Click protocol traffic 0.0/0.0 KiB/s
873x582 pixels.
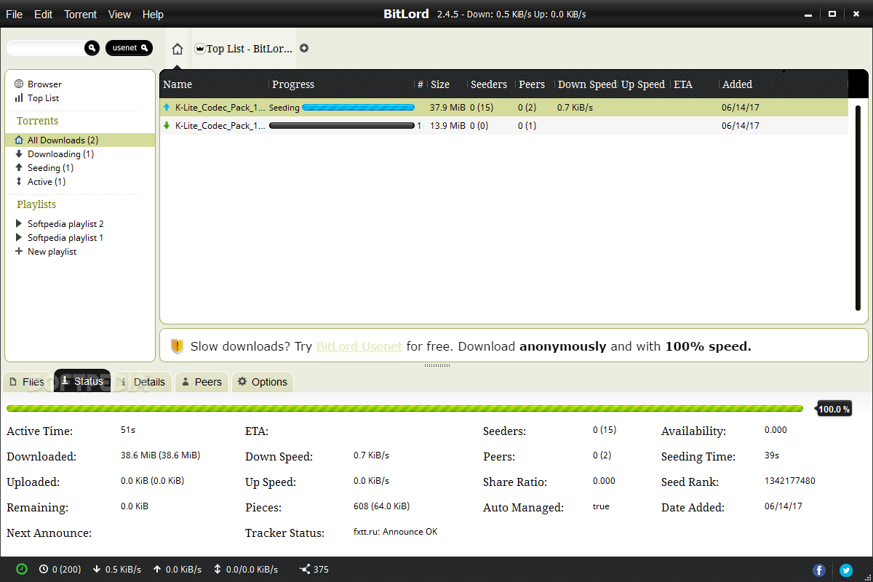(x=246, y=570)
